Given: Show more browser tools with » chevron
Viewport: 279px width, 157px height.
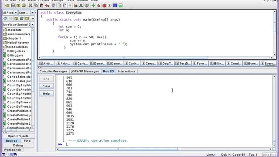Looking at the screenshot, I should tap(33, 18).
